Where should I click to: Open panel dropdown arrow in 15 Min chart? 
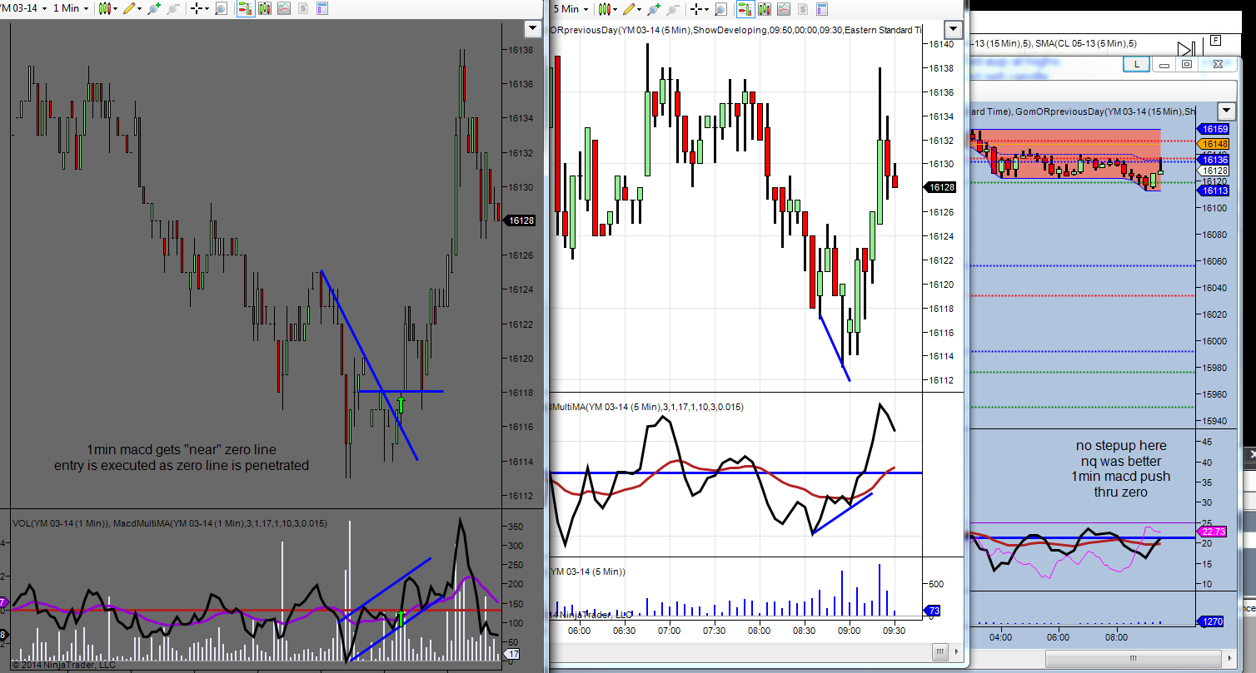coord(1226,111)
